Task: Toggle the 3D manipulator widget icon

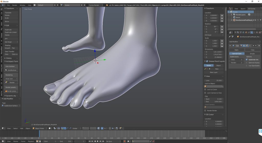Action: [x=62, y=128]
